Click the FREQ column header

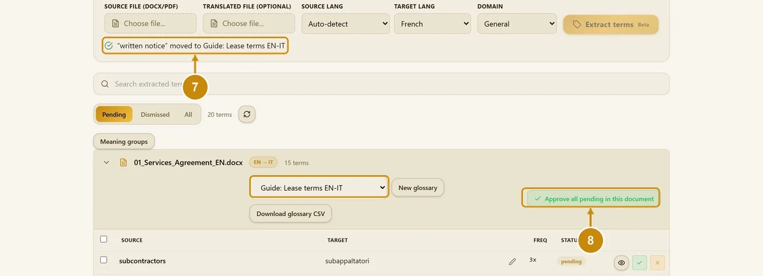pos(540,240)
